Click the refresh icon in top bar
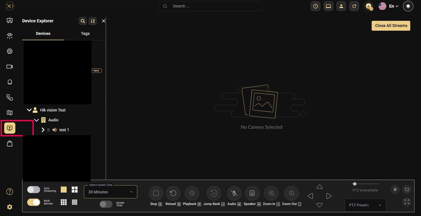Screen dimensions: 421x216 [354, 6]
